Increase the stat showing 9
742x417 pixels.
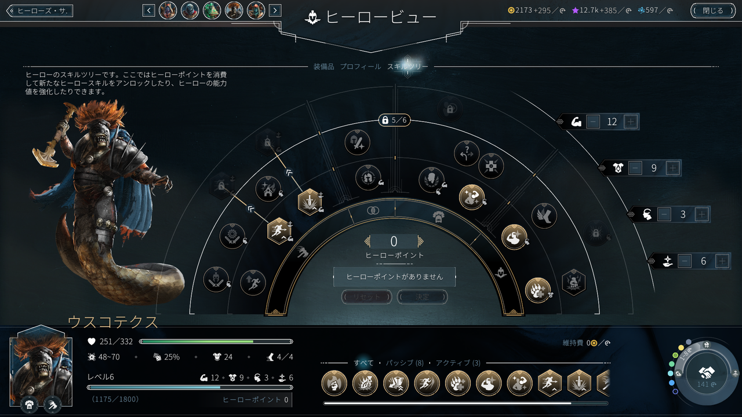click(672, 168)
